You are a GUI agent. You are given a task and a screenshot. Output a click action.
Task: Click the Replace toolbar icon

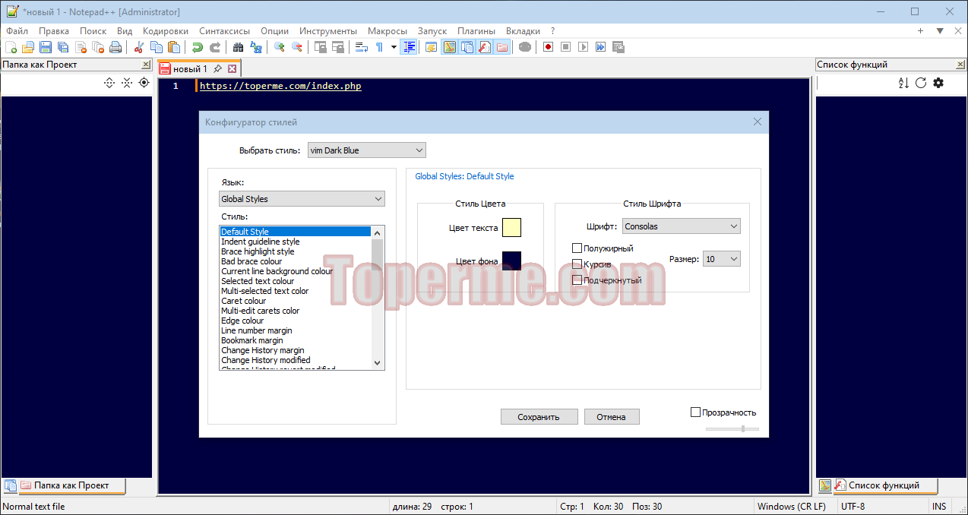pos(256,47)
